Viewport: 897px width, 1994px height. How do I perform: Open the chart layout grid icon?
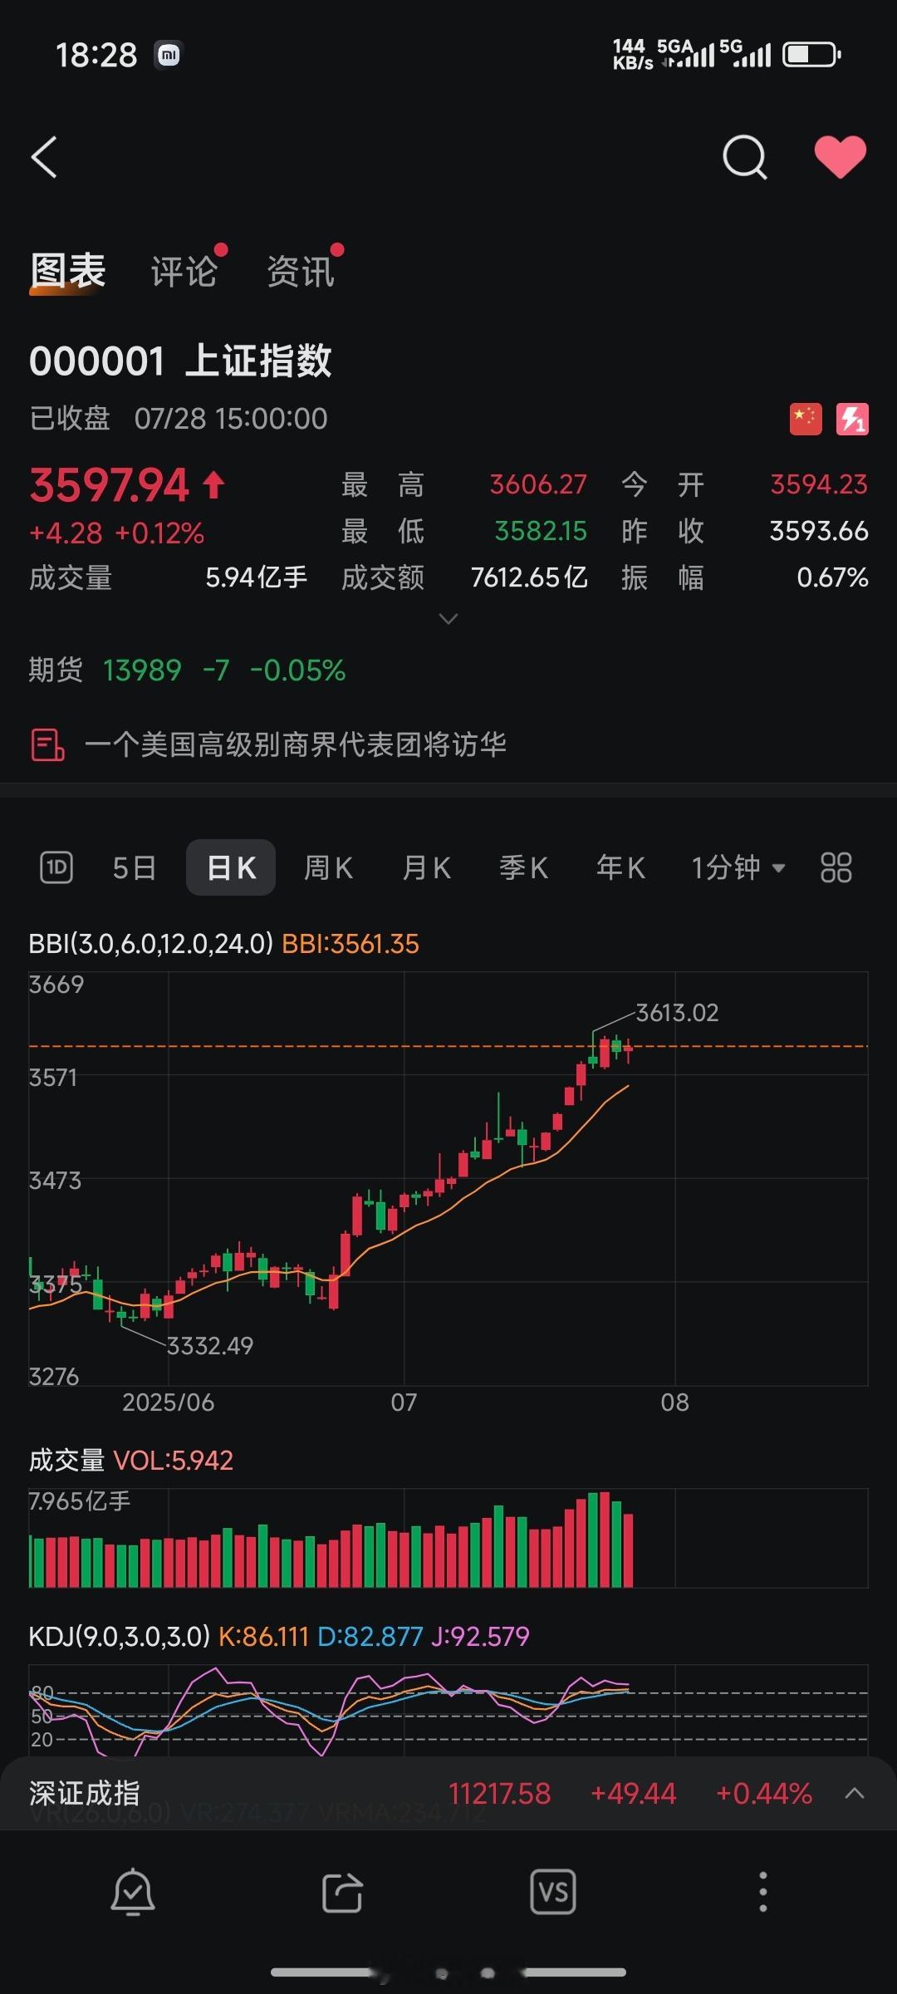tap(836, 867)
